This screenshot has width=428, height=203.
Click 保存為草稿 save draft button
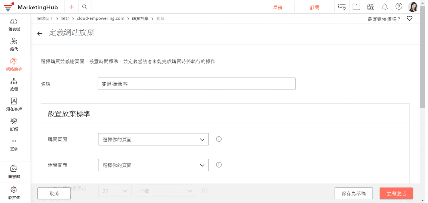[x=354, y=193]
